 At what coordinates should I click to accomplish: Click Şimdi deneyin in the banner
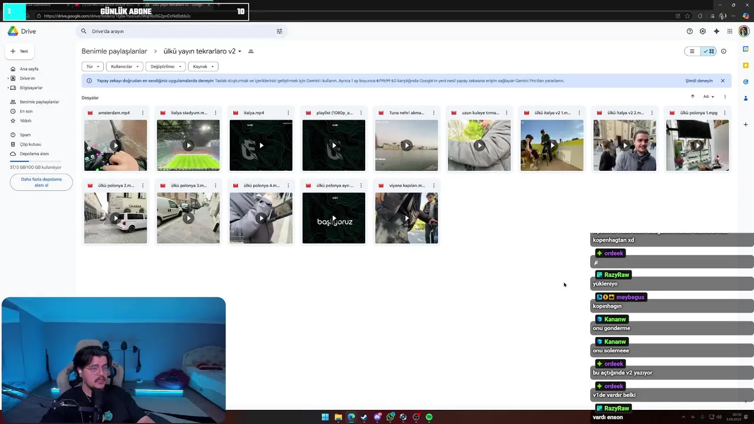click(699, 81)
